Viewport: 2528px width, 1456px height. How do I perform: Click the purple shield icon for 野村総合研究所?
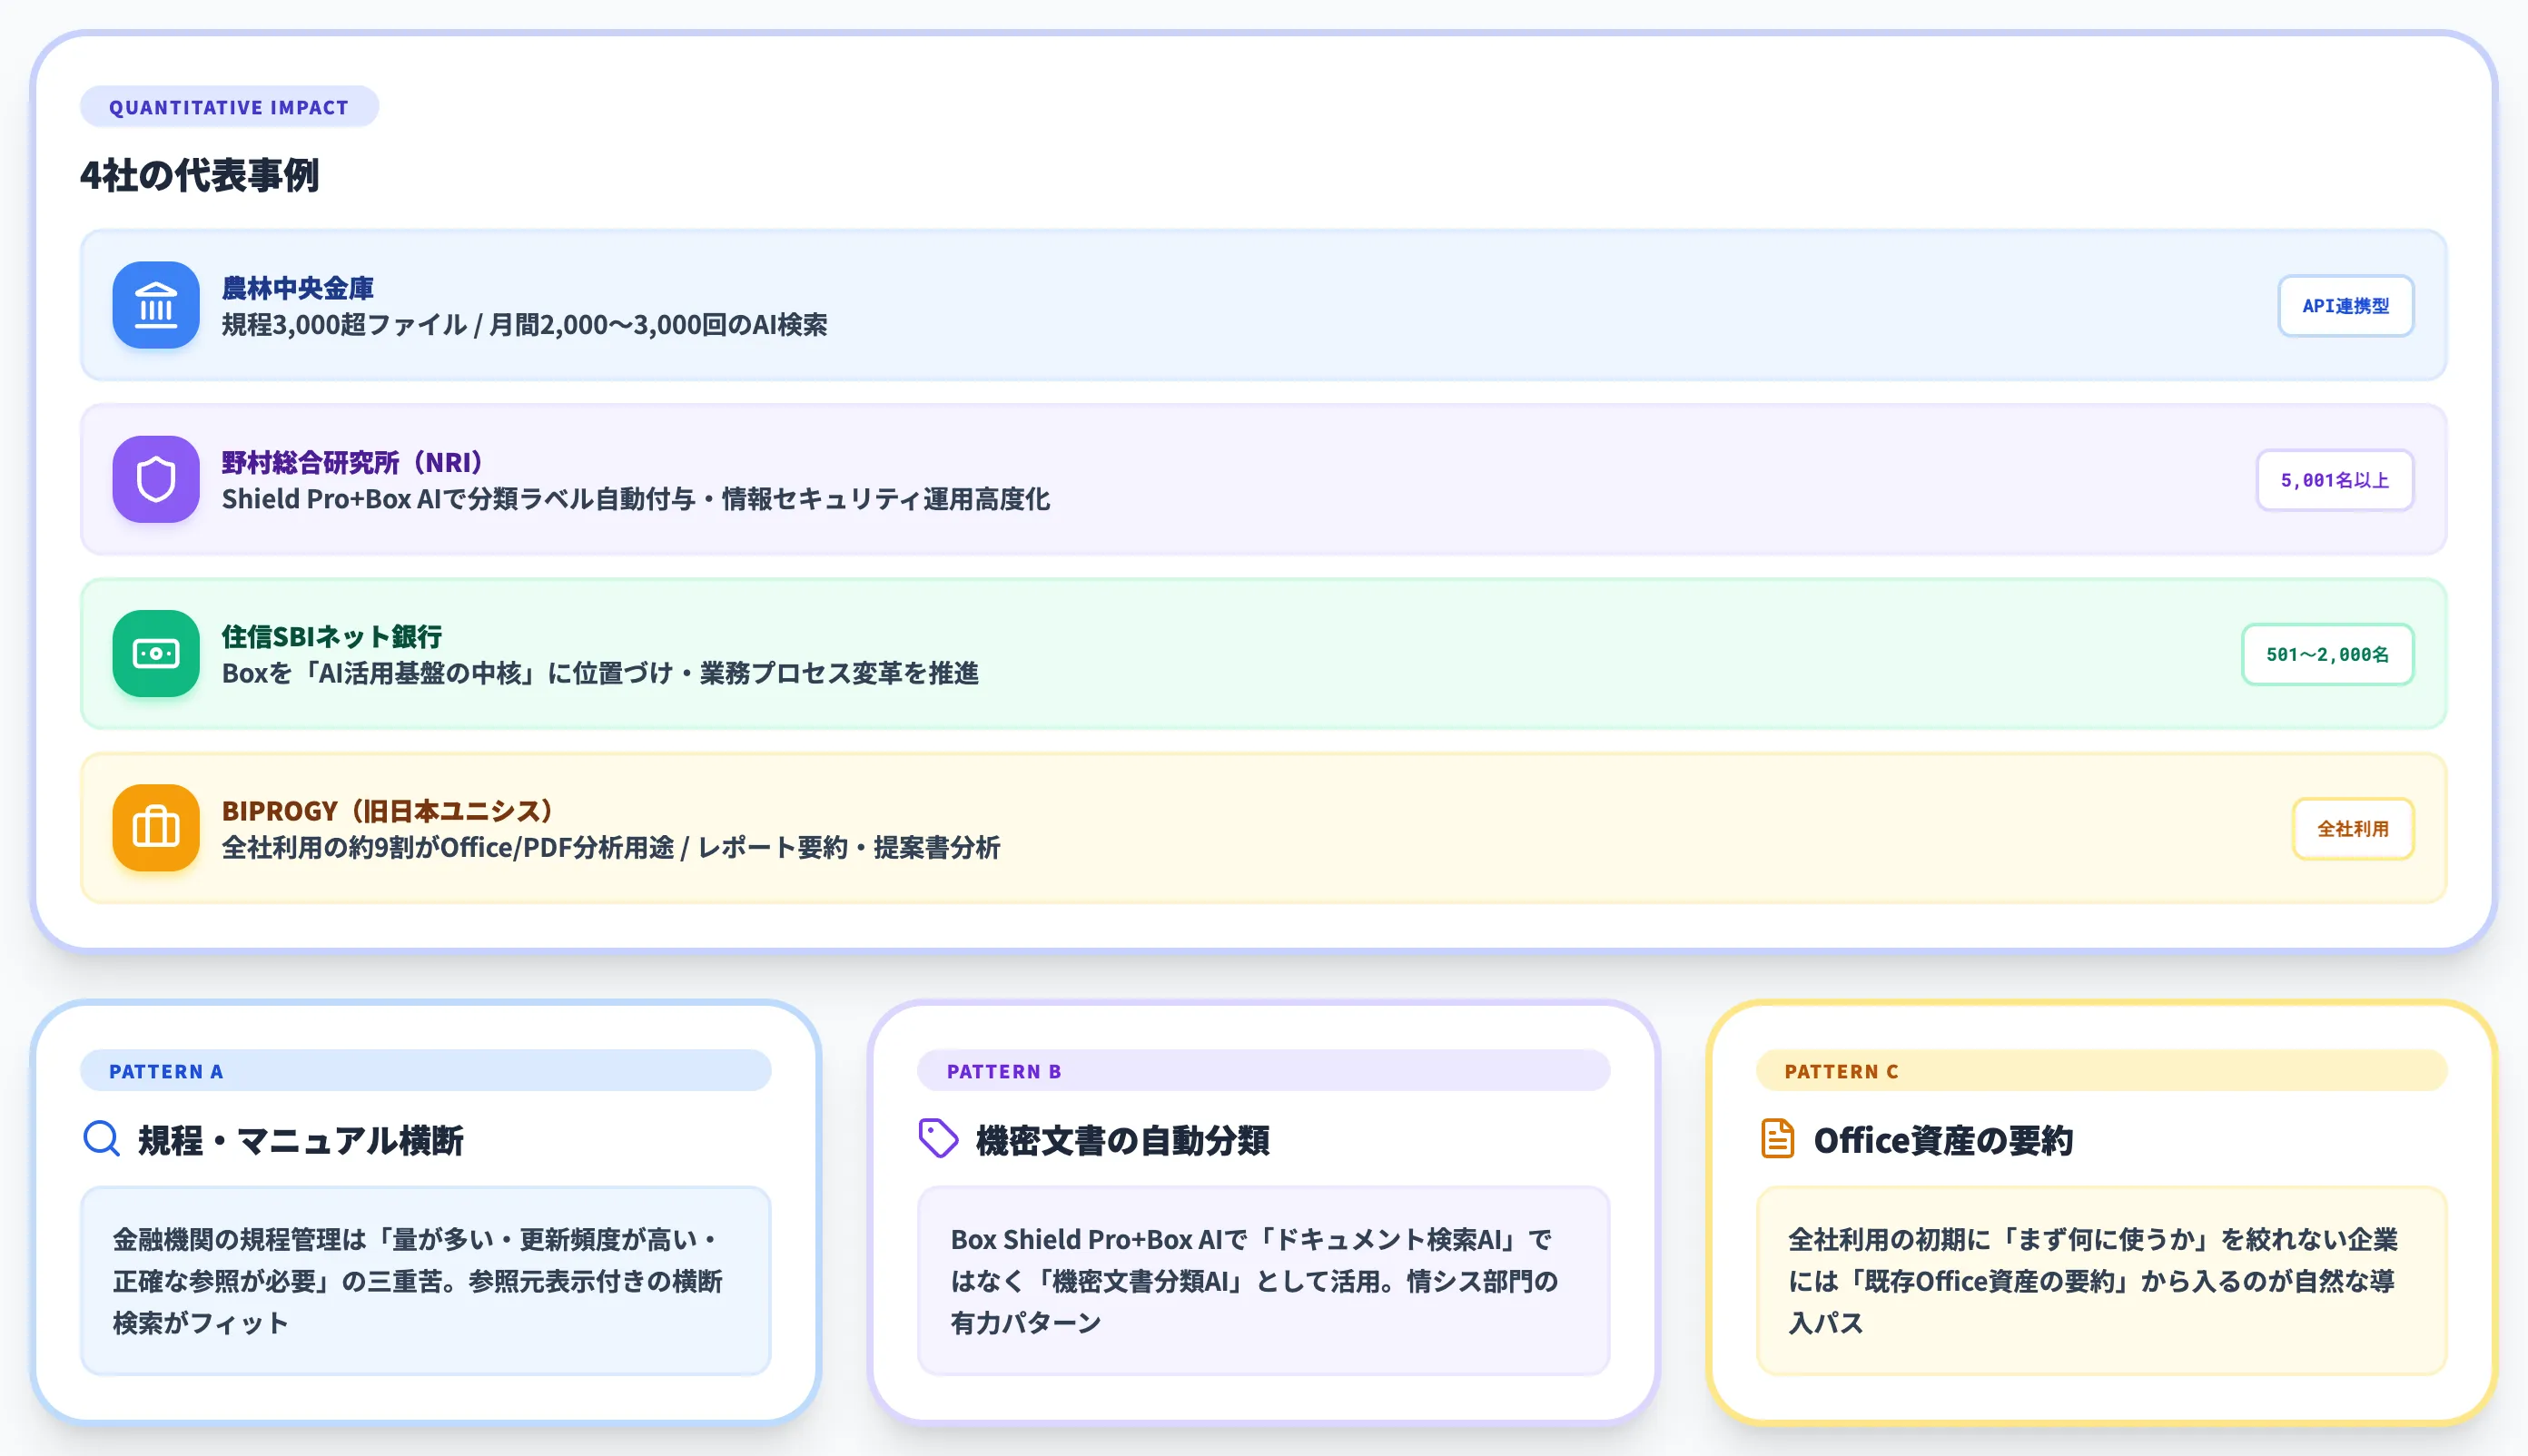(x=156, y=479)
